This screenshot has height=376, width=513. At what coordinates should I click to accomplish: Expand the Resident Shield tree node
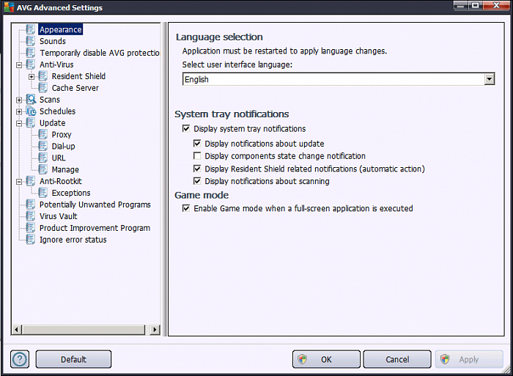tap(32, 77)
